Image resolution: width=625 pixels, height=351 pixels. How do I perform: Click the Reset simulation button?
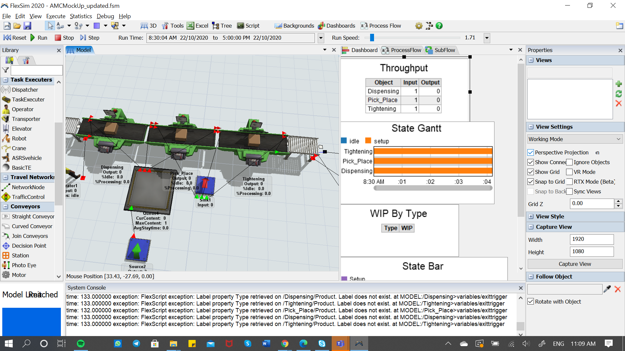click(x=15, y=38)
